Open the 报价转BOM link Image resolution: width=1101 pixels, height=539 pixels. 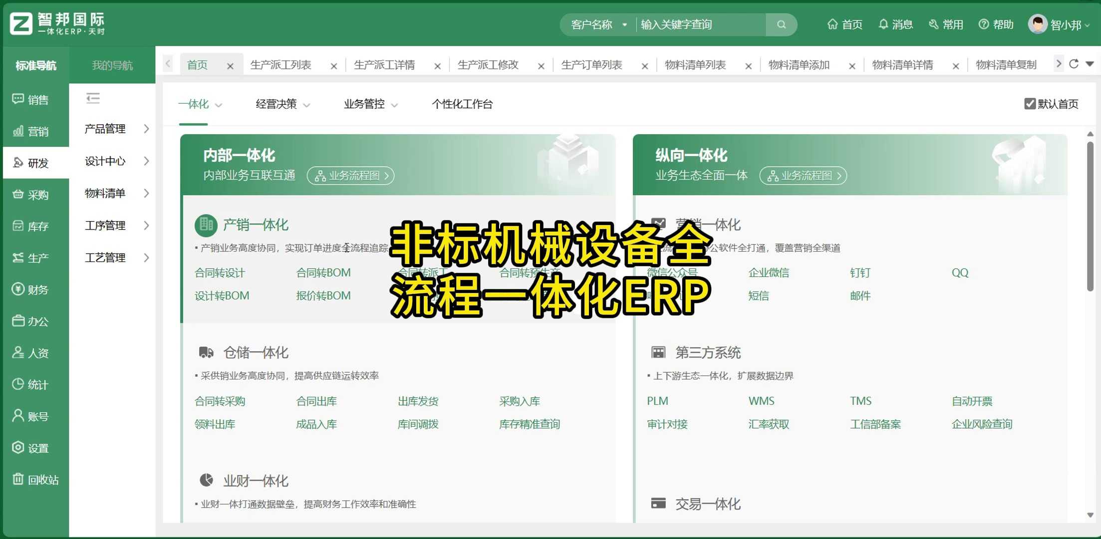click(x=323, y=295)
